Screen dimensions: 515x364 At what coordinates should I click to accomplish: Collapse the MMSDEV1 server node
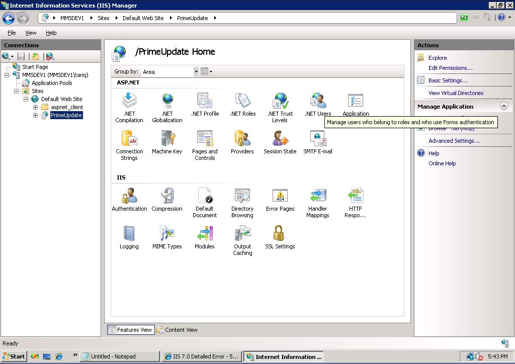(7, 75)
